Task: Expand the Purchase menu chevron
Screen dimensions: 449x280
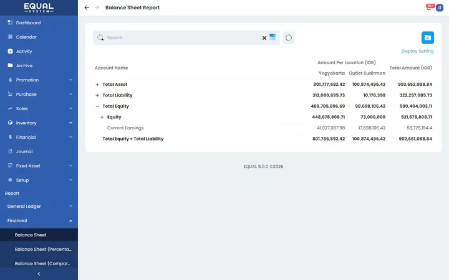Action: point(70,94)
